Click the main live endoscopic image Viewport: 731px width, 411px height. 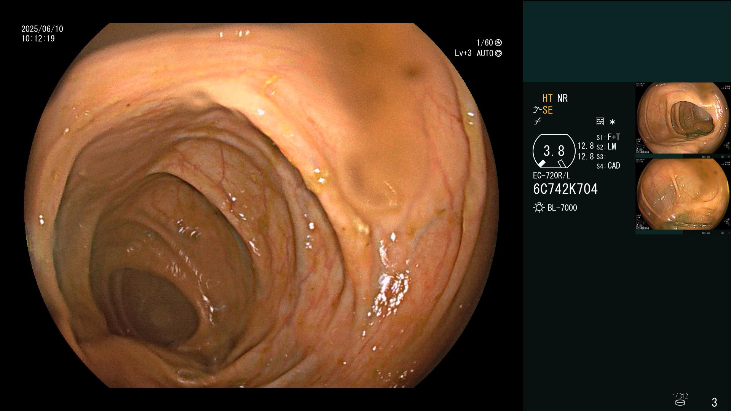[261, 205]
